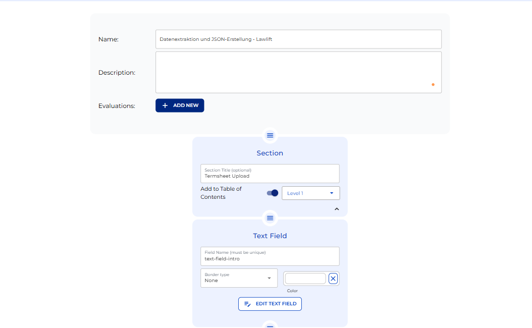532x328 pixels.
Task: Click the drag handle below the Text Field block
Action: [270, 326]
